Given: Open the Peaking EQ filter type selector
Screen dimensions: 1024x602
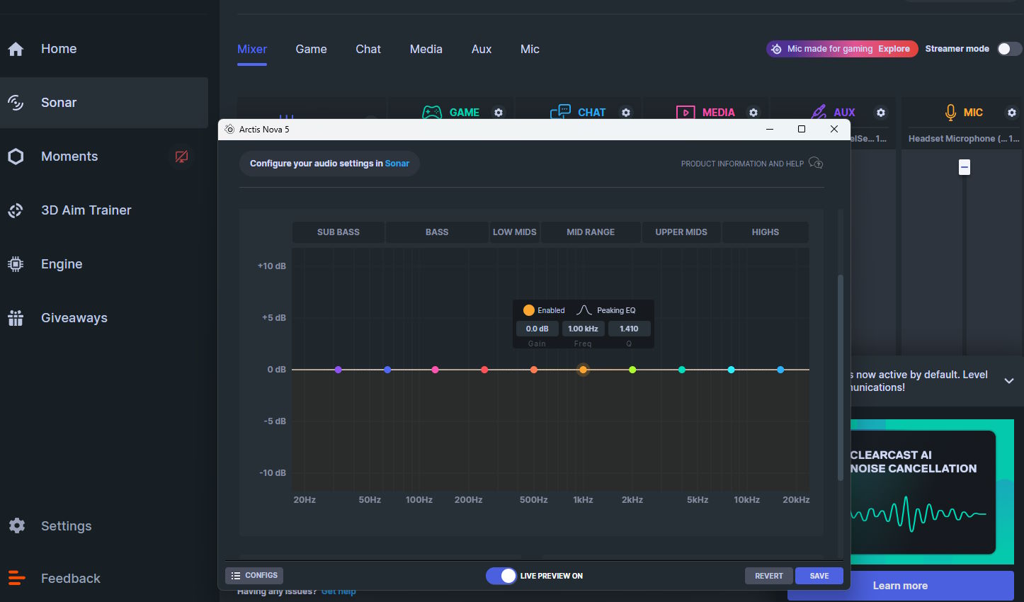Looking at the screenshot, I should pos(606,310).
